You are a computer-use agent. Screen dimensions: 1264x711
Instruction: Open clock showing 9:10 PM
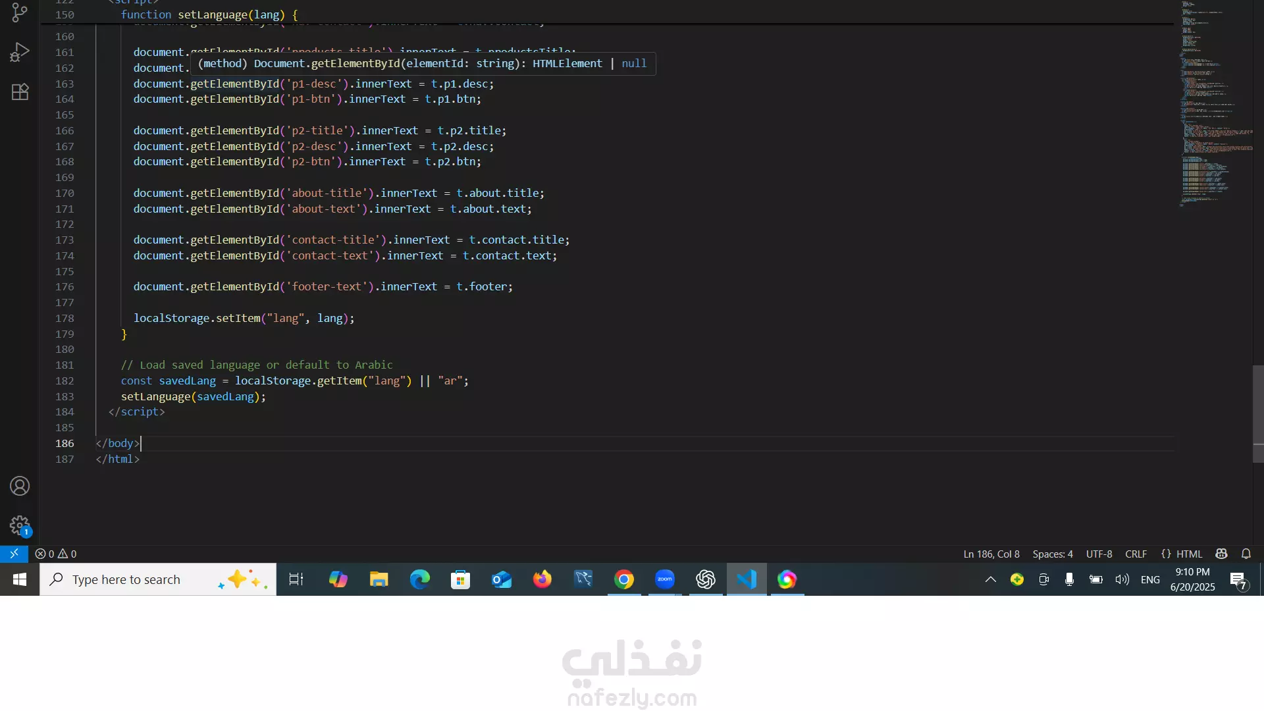[x=1192, y=579]
